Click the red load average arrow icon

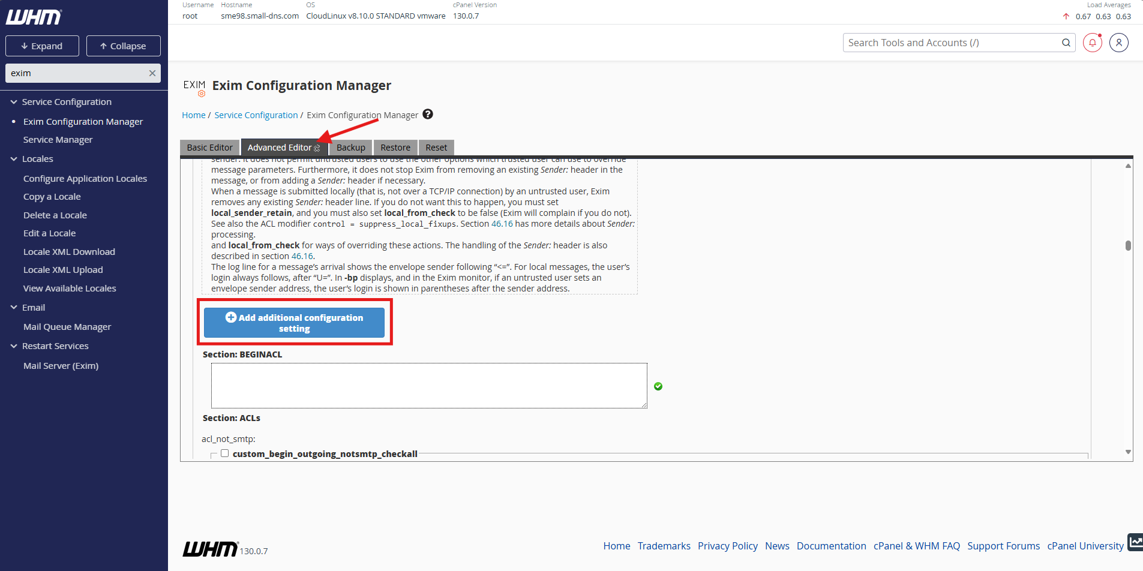point(1066,16)
